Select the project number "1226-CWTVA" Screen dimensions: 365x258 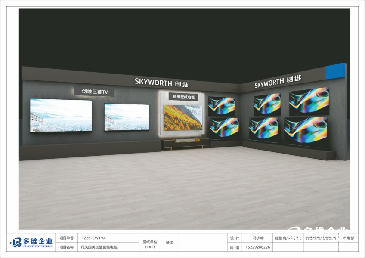coord(93,238)
